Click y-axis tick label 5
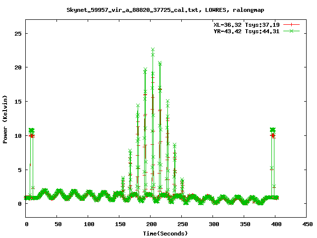Image resolution: width=317 pixels, height=238 pixels. click(x=20, y=170)
